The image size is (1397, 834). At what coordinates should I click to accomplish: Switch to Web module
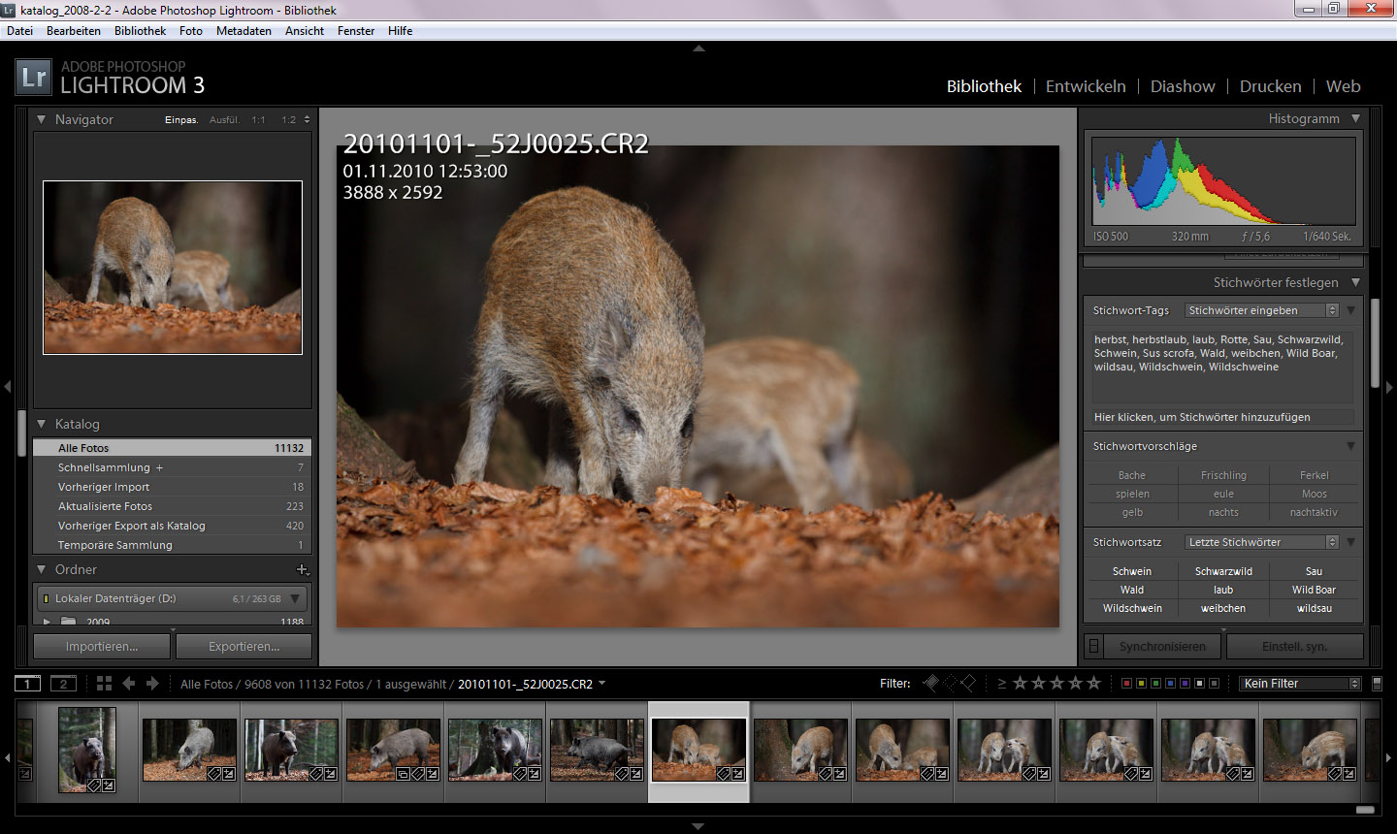point(1343,86)
